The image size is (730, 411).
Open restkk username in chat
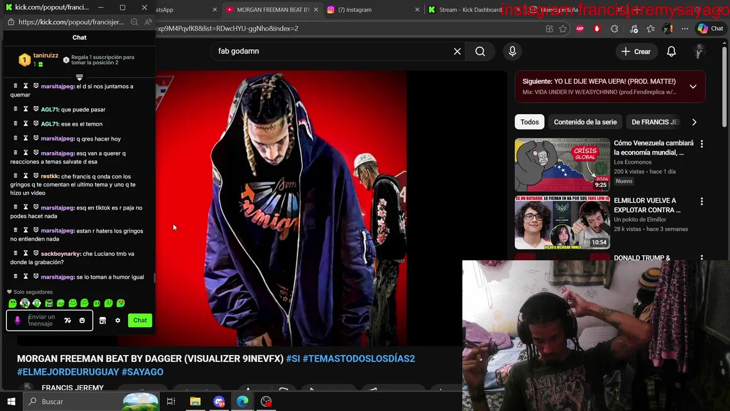(x=50, y=176)
